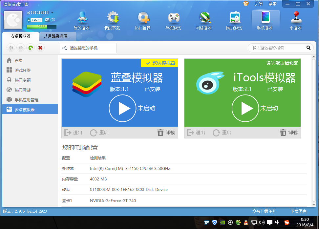Open 游戏分类 in the sidebar
Screen dimensions: 319x229
click(30, 70)
